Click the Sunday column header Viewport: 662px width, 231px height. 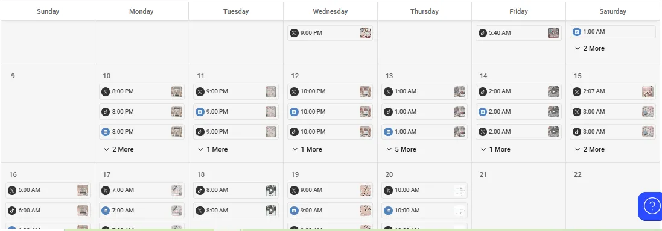[x=48, y=11]
